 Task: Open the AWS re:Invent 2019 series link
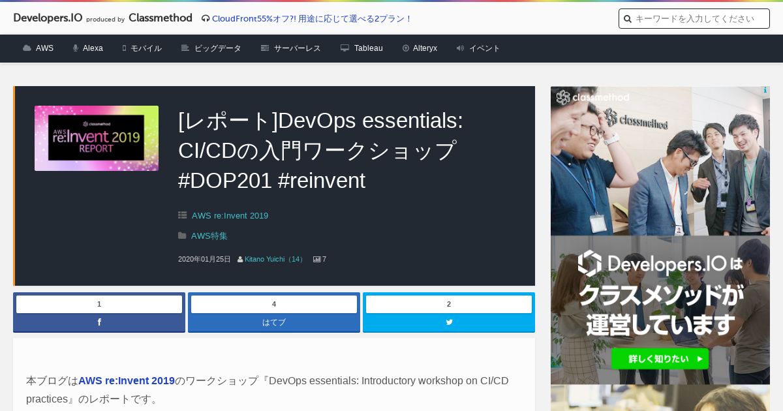click(230, 215)
